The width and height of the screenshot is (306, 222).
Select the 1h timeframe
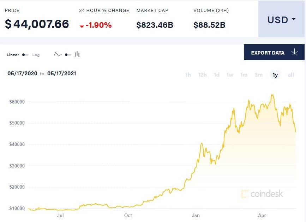[x=188, y=75]
